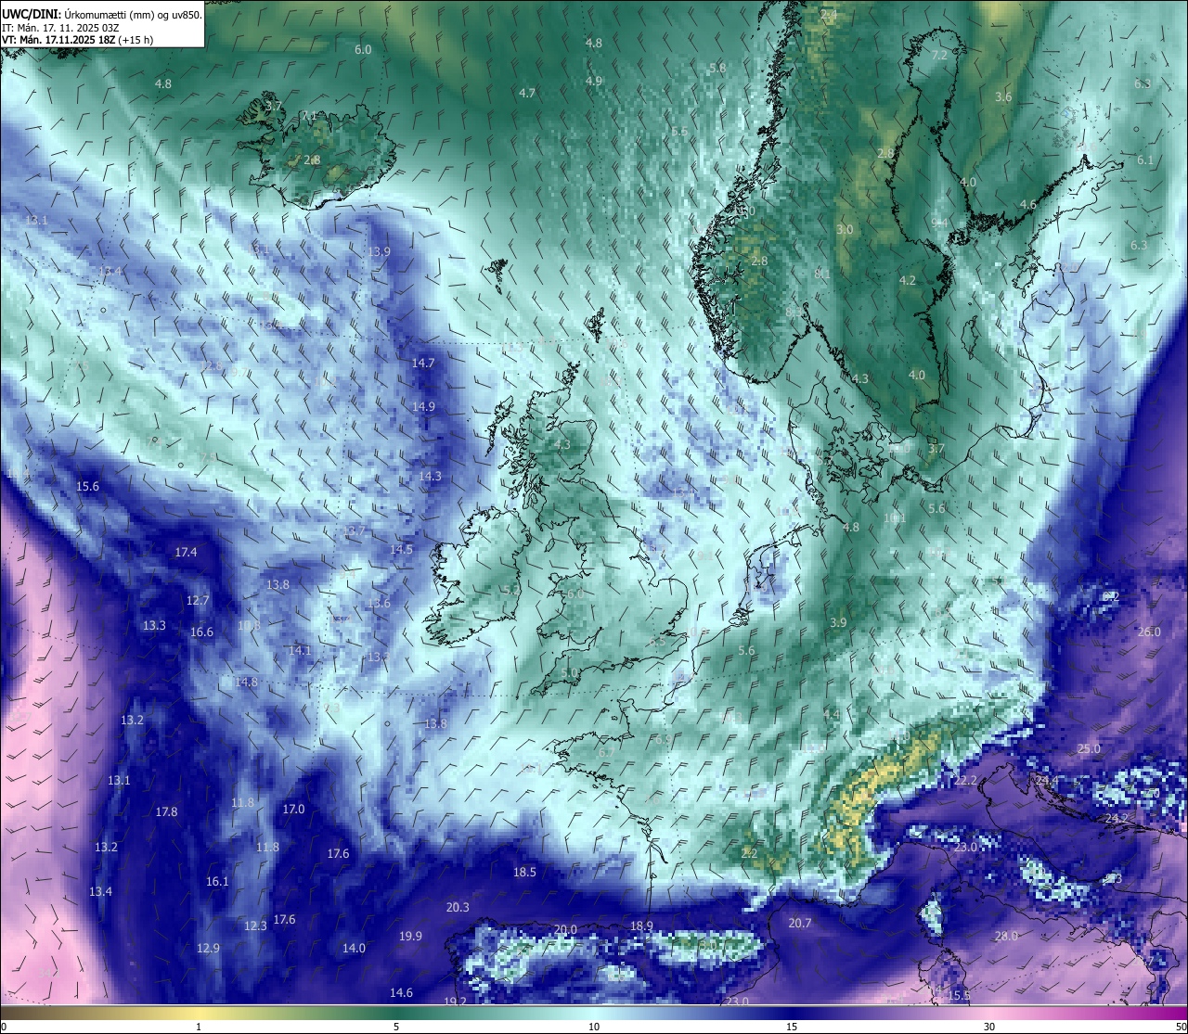The height and width of the screenshot is (1034, 1188).
Task: Click the map value 4.6
Action: [x=1028, y=204]
